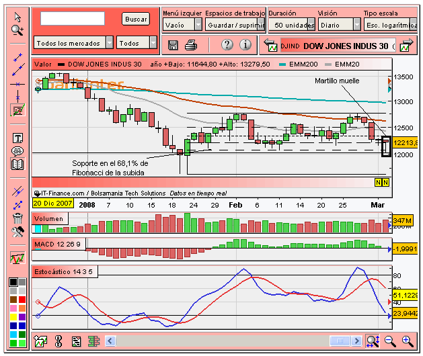
Task: Open help question mark icon
Action: pyautogui.click(x=227, y=44)
